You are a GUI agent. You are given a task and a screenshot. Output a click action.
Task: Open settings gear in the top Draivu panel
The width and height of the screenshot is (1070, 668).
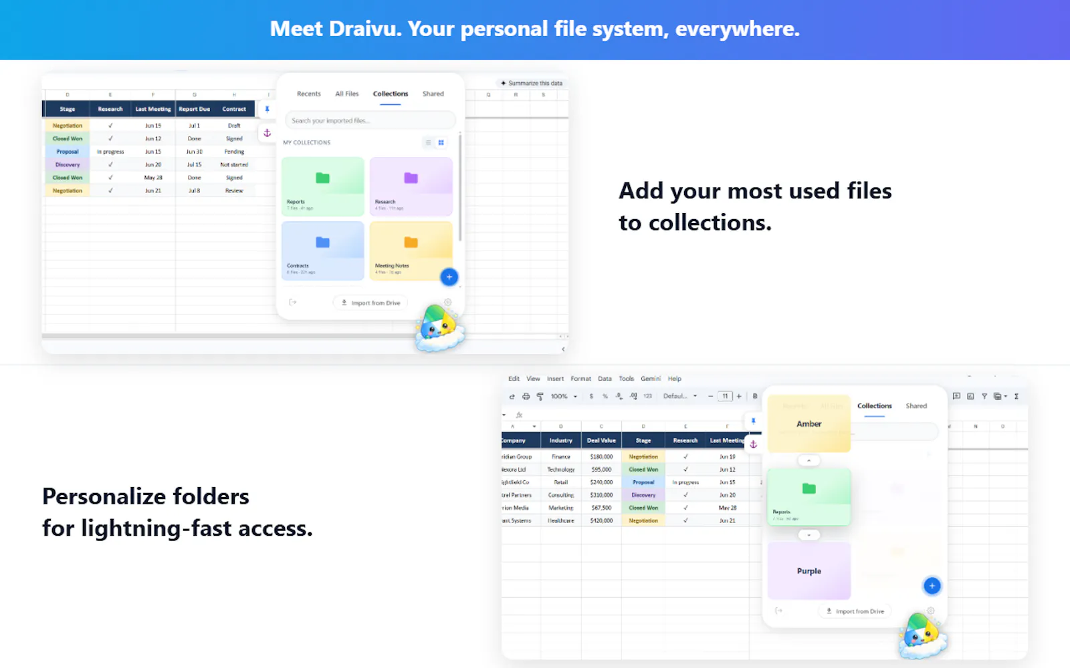click(x=447, y=303)
